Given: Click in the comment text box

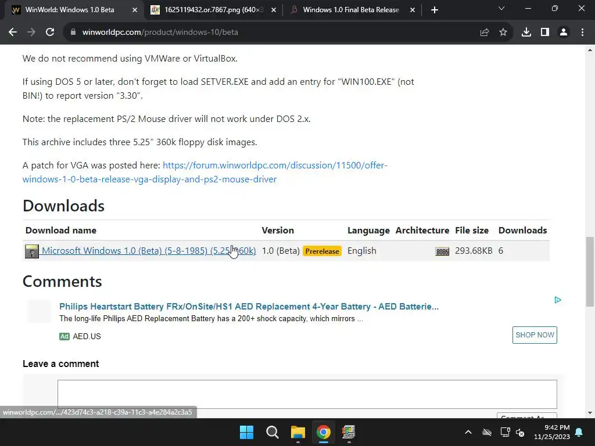Looking at the screenshot, I should click(307, 394).
